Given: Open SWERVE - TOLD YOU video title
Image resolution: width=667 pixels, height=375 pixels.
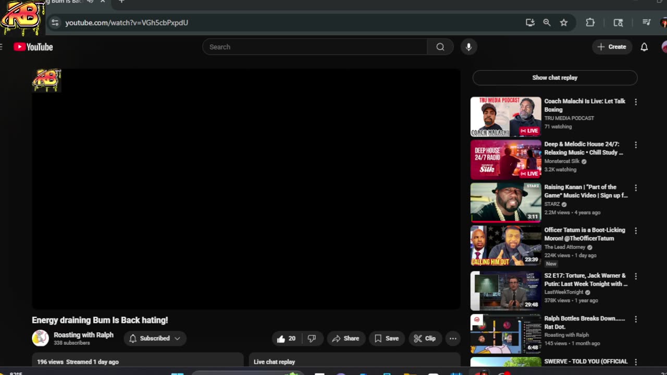Looking at the screenshot, I should 586,361.
